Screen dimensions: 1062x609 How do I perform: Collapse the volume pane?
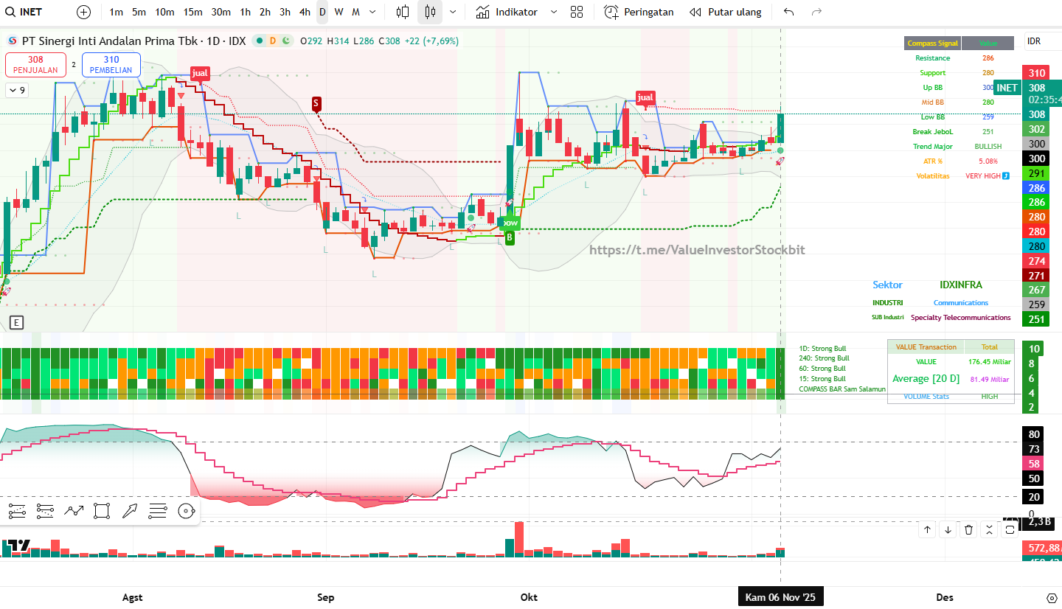click(990, 529)
